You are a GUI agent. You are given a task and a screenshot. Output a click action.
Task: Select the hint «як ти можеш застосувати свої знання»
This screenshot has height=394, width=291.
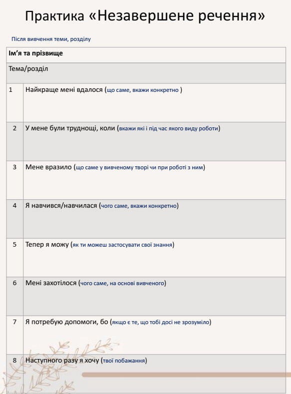point(122,245)
